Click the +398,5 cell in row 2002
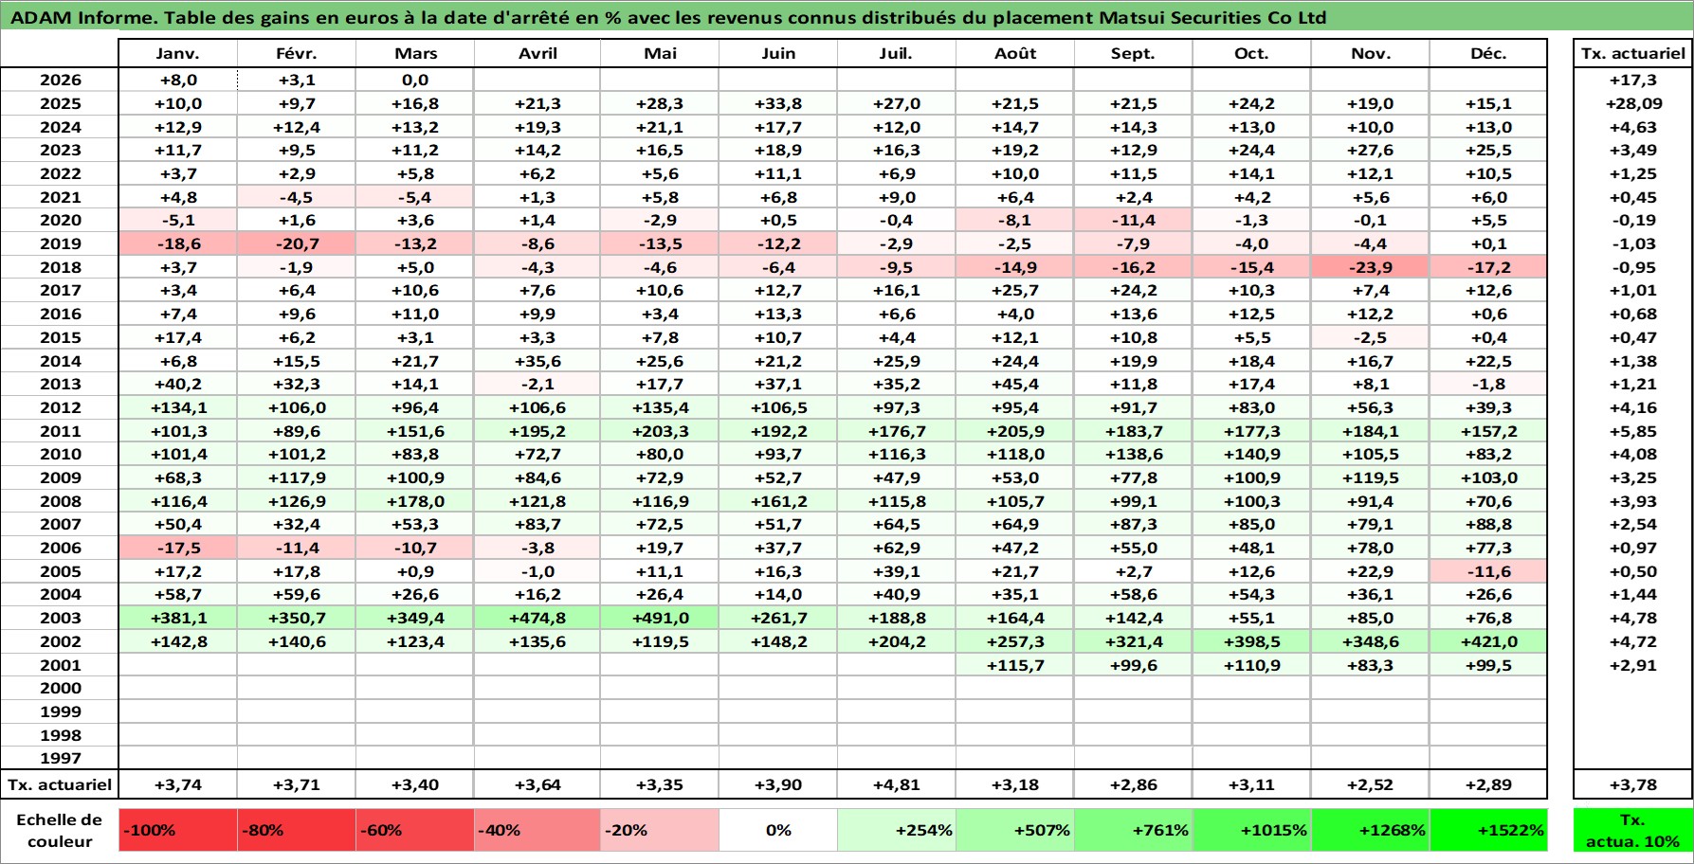 pyautogui.click(x=1251, y=641)
